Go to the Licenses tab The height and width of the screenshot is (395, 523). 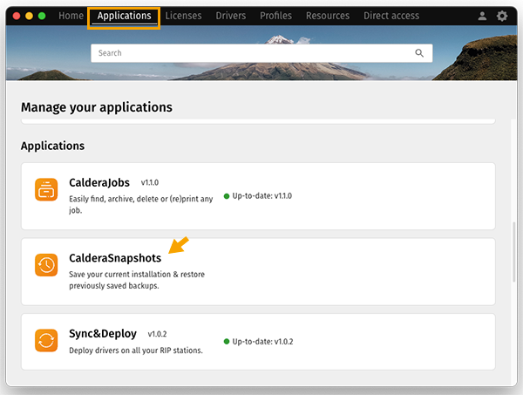183,16
